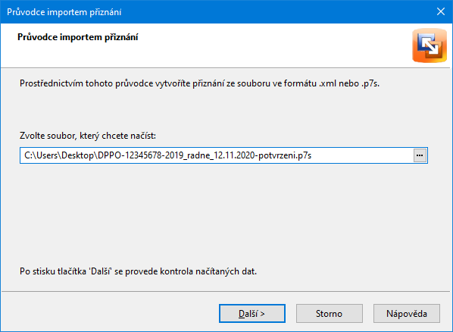
Task: Click the potvrzeni.p7s filename ending in field
Action: coord(285,155)
